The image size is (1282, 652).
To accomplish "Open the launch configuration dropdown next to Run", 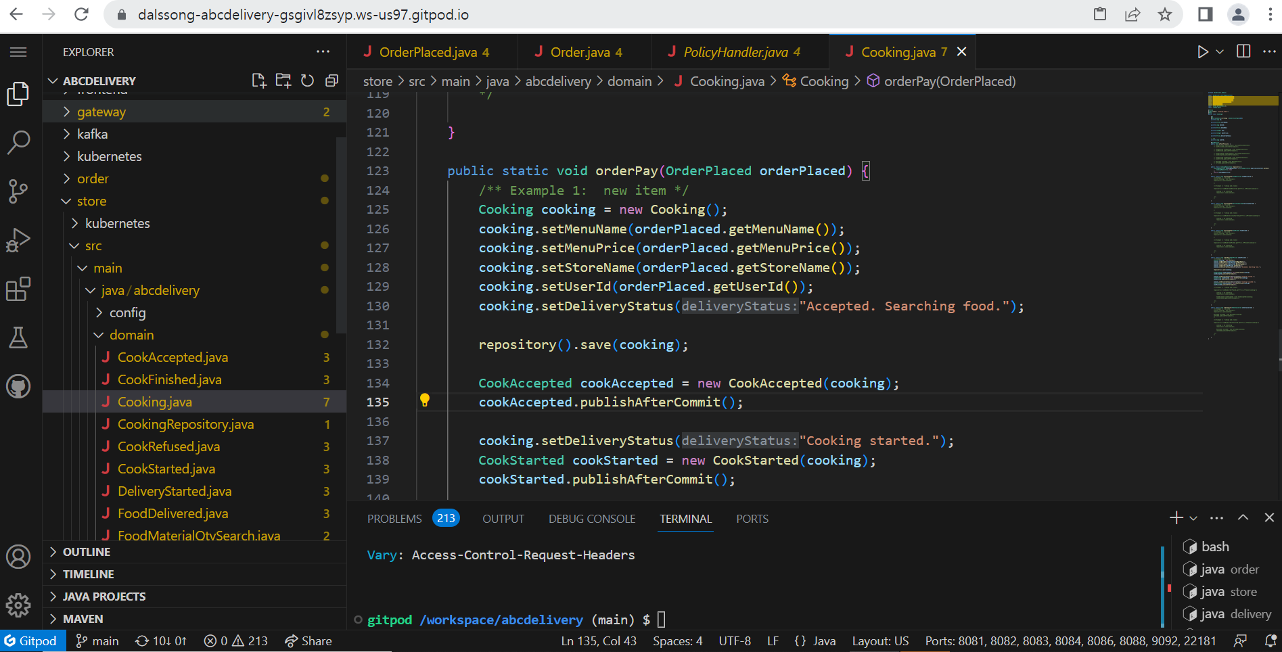I will (1218, 51).
